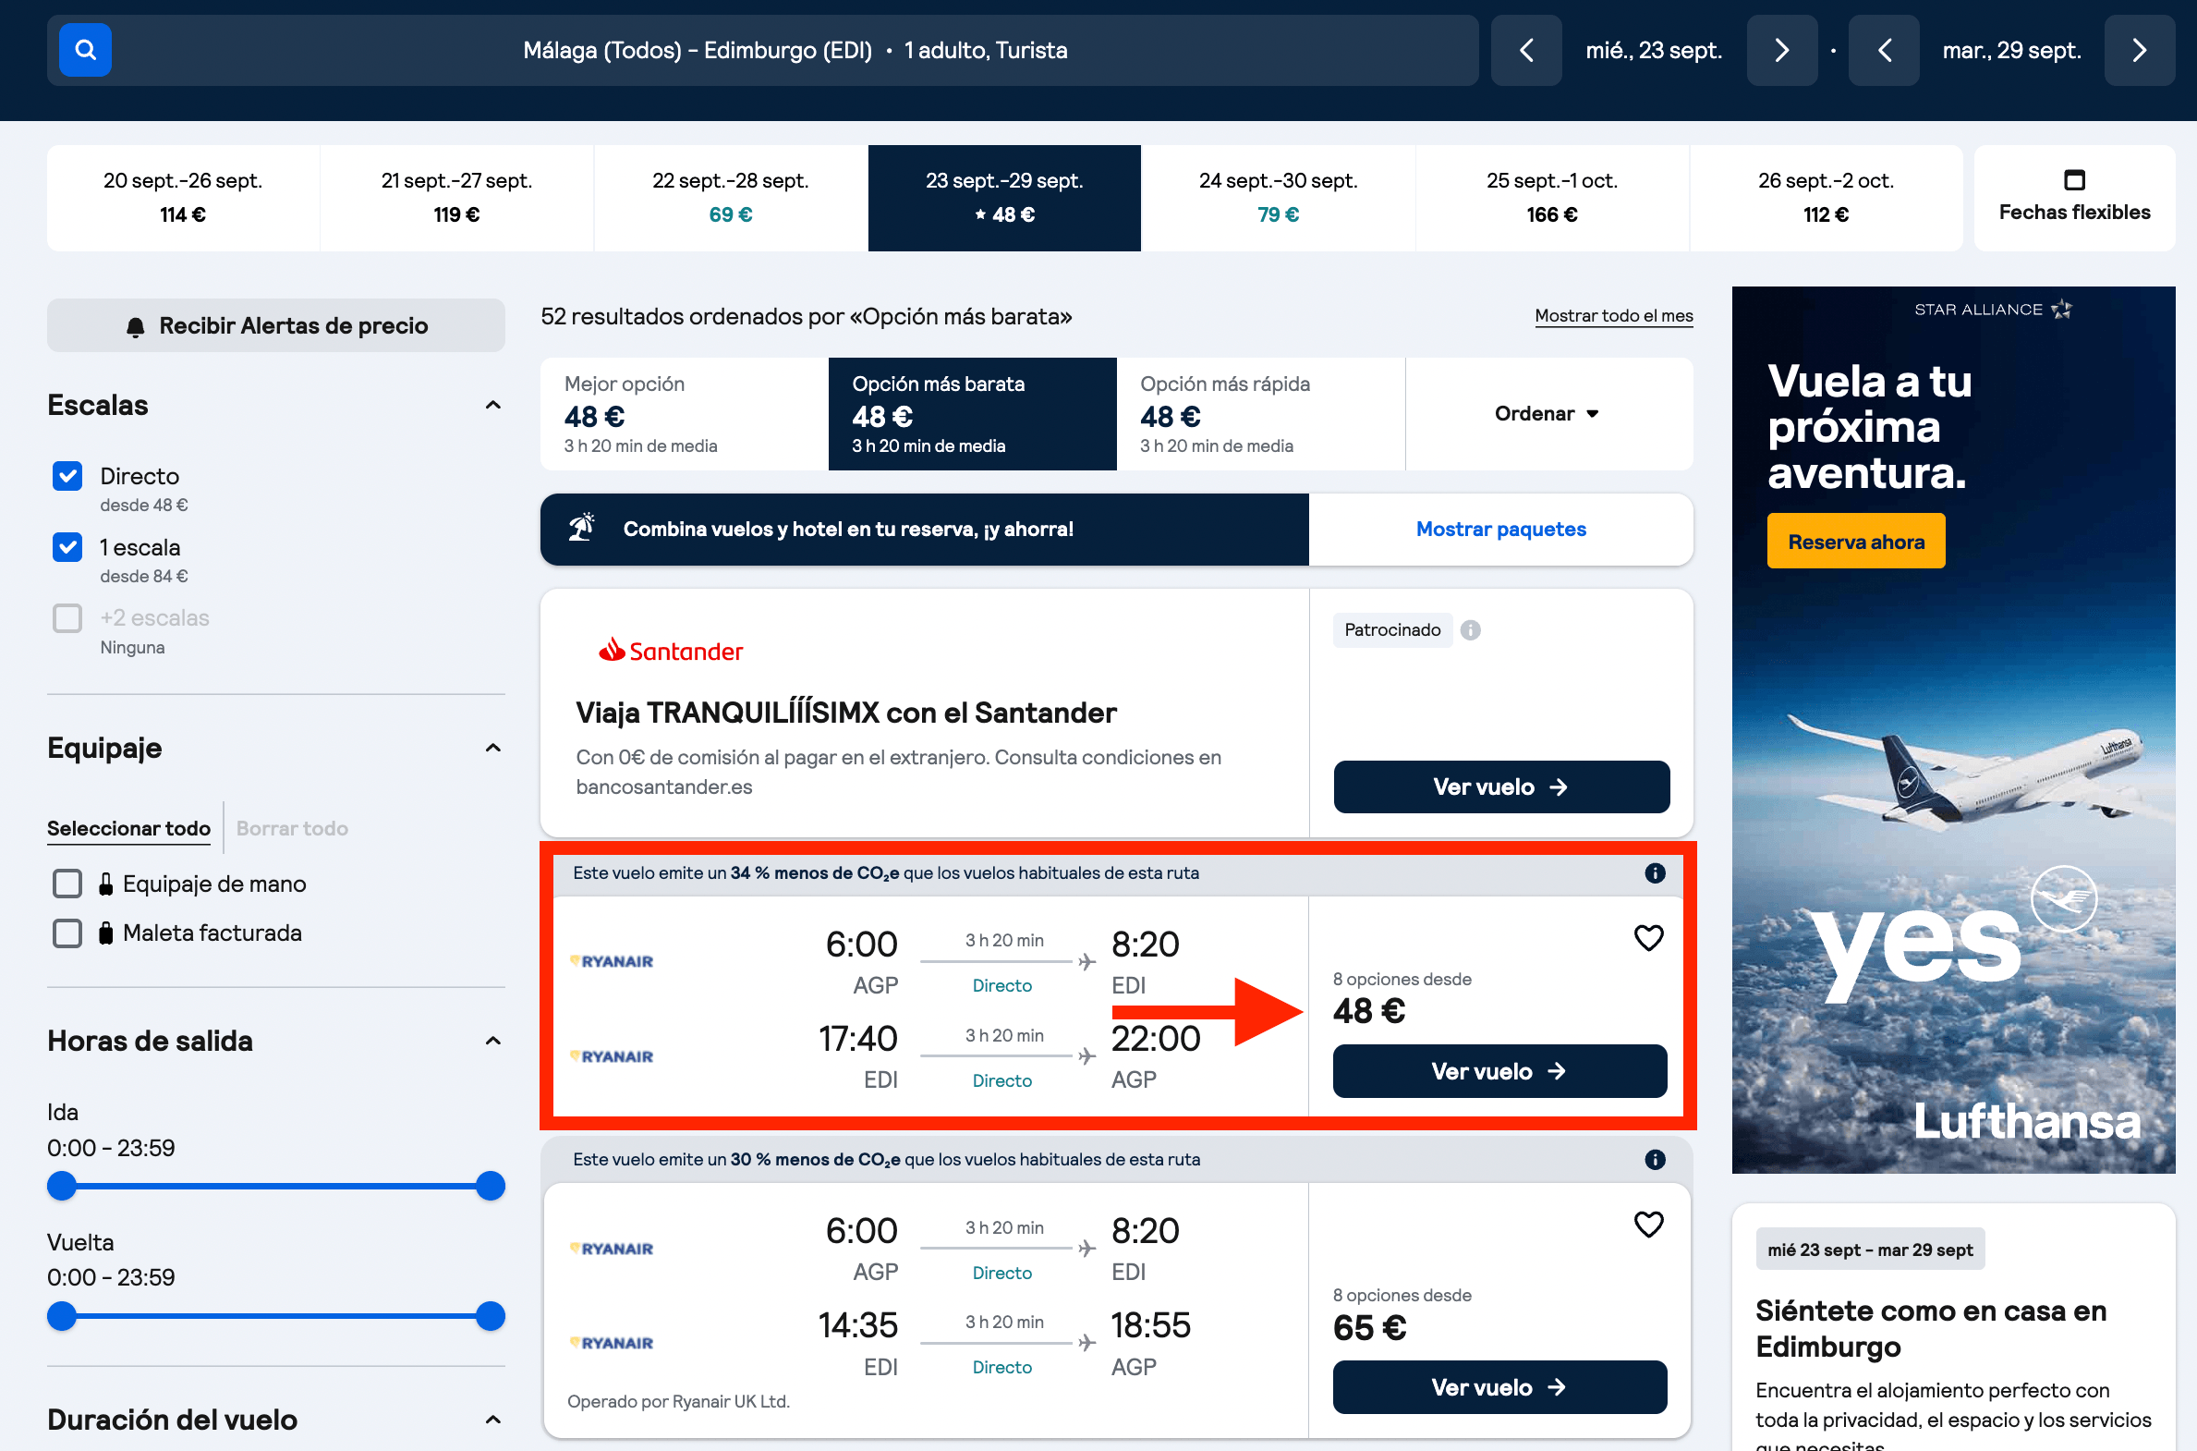2197x1451 pixels.
Task: Click Recibir Alertas de precio button
Action: click(x=275, y=325)
